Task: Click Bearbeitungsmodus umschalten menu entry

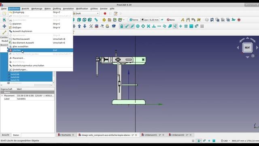Action: [x=40, y=66]
